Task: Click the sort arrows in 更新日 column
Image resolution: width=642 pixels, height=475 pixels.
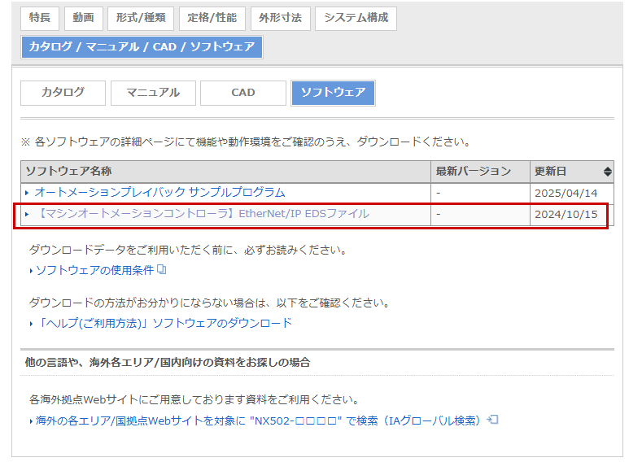Action: click(x=607, y=172)
